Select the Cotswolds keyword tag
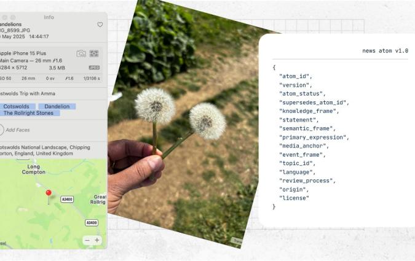415x261 pixels. point(16,106)
